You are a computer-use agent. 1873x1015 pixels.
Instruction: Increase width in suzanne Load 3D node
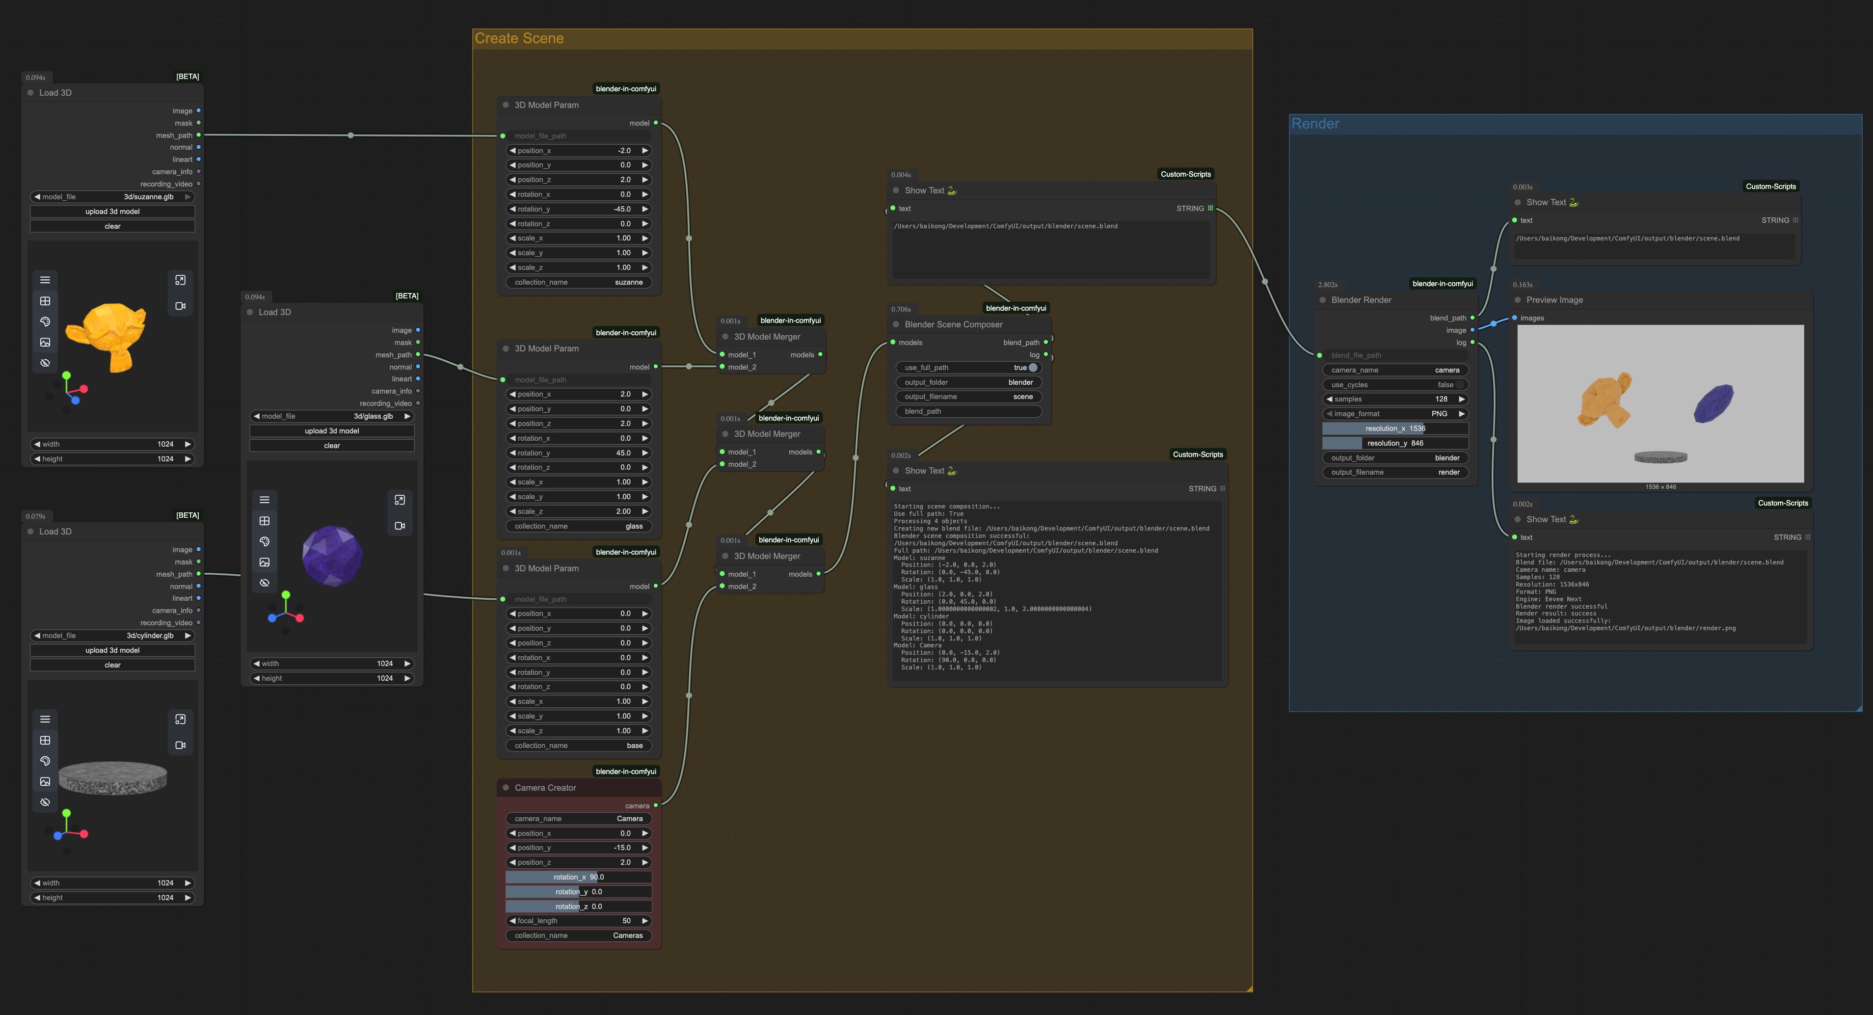click(187, 444)
